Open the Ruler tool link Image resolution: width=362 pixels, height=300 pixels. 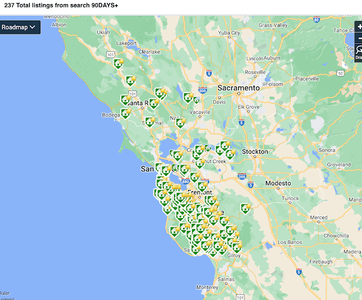pyautogui.click(x=5, y=293)
